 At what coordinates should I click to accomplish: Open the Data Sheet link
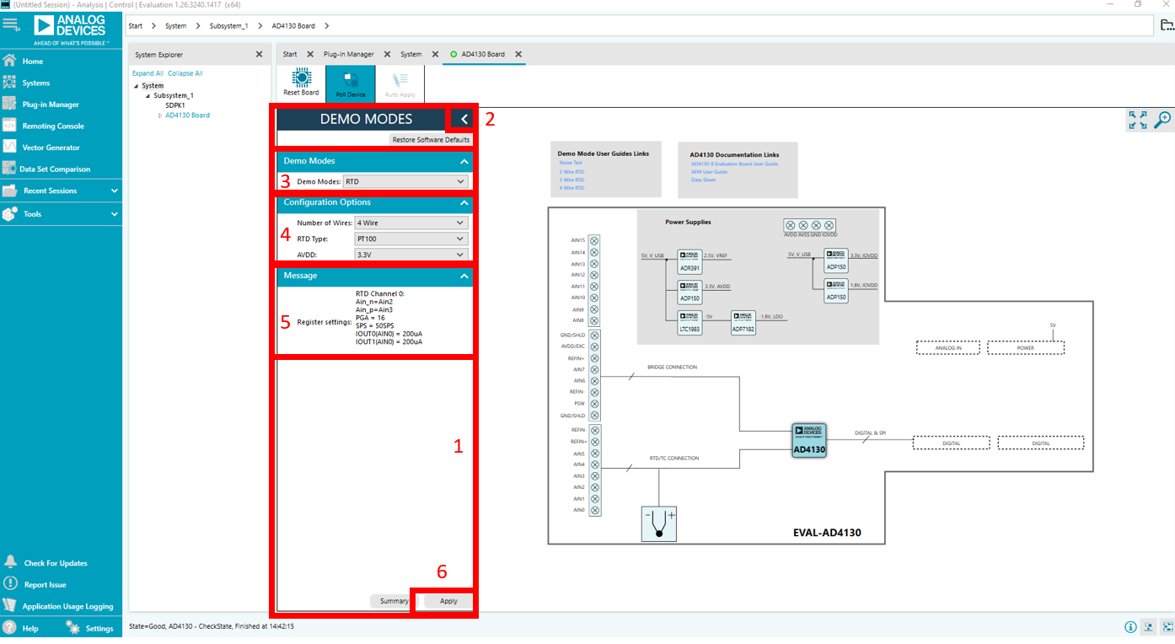[x=703, y=180]
